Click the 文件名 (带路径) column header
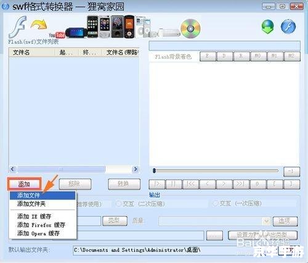The image size is (308, 263). [121, 52]
